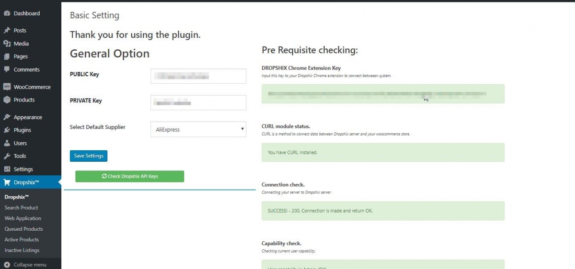Open the Web Application submenu link
Image resolution: width=575 pixels, height=269 pixels.
[23, 218]
